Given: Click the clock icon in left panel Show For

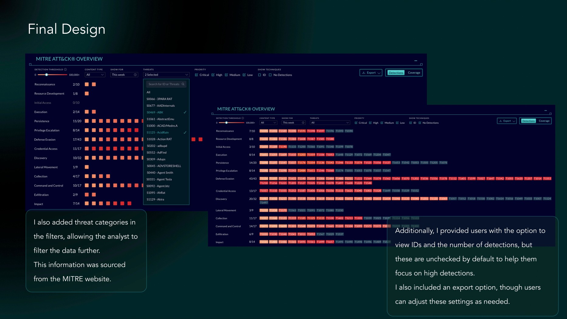Looking at the screenshot, I should (135, 75).
